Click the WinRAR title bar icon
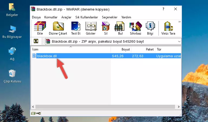This screenshot has height=122, width=208. click(33, 9)
